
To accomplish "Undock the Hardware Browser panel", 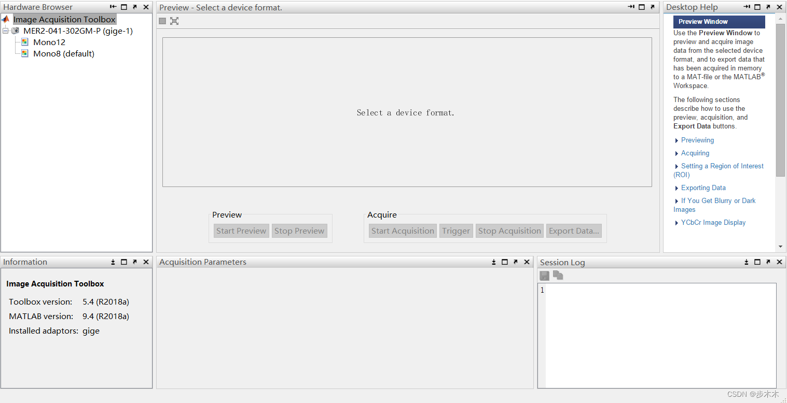I will (x=135, y=7).
